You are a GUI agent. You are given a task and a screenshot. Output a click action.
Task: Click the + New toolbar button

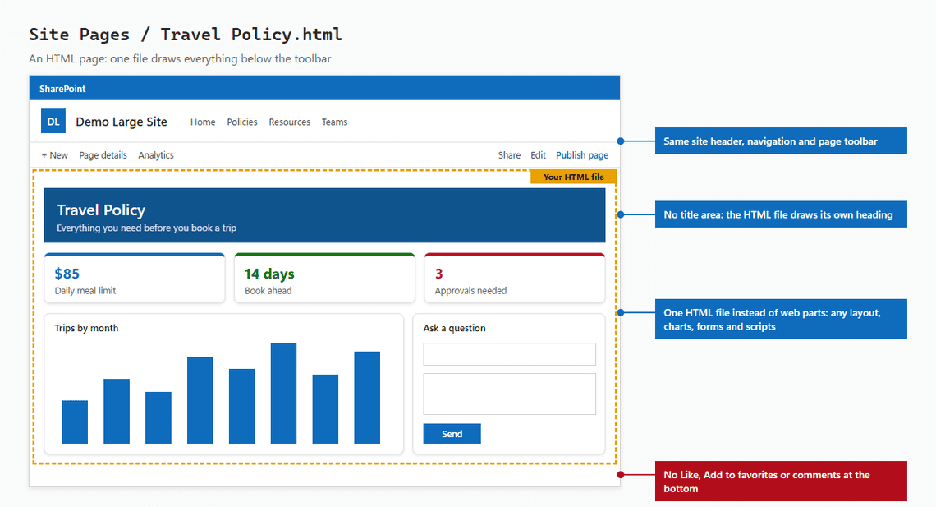pyautogui.click(x=54, y=155)
